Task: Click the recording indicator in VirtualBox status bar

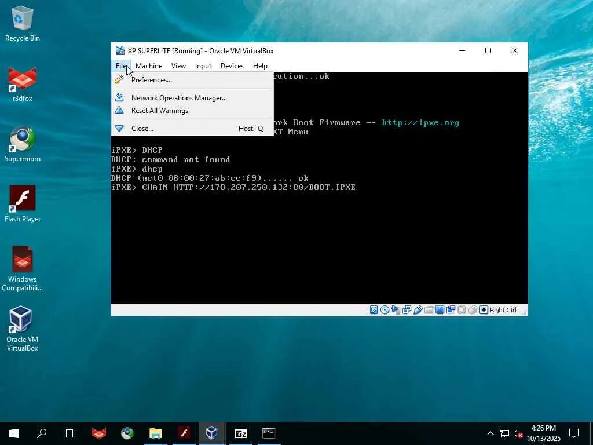Action: [451, 310]
